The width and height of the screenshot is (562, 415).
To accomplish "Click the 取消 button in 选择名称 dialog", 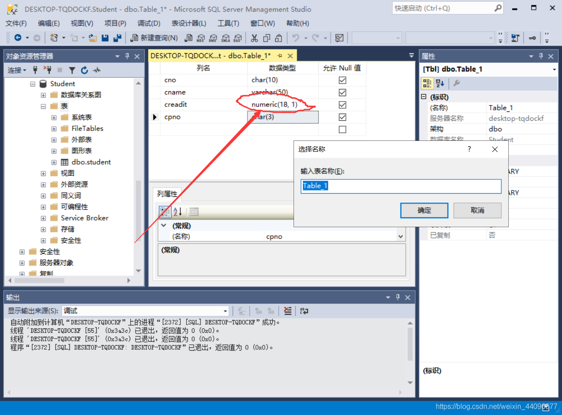I will click(477, 210).
